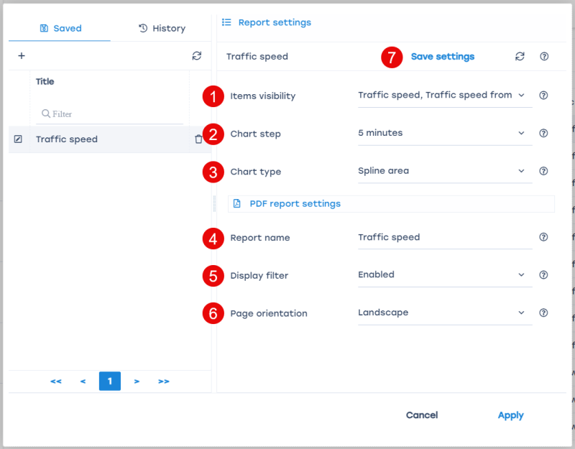Open help icon for Chart step

[543, 133]
